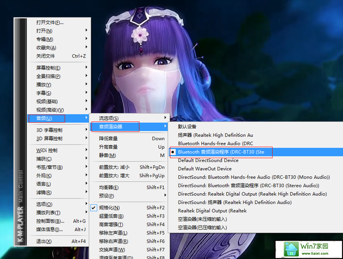Select the highlighted 音频(U) menu item

pos(59,118)
